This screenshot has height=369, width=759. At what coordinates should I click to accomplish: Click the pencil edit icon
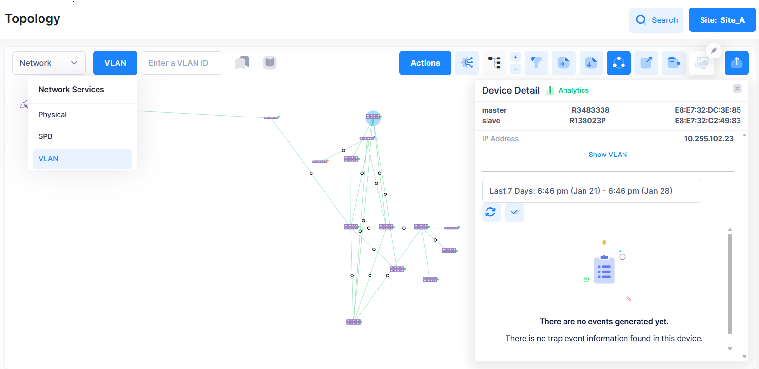pyautogui.click(x=713, y=50)
